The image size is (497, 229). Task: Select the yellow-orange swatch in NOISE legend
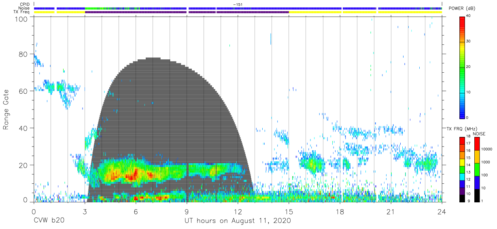(x=477, y=157)
